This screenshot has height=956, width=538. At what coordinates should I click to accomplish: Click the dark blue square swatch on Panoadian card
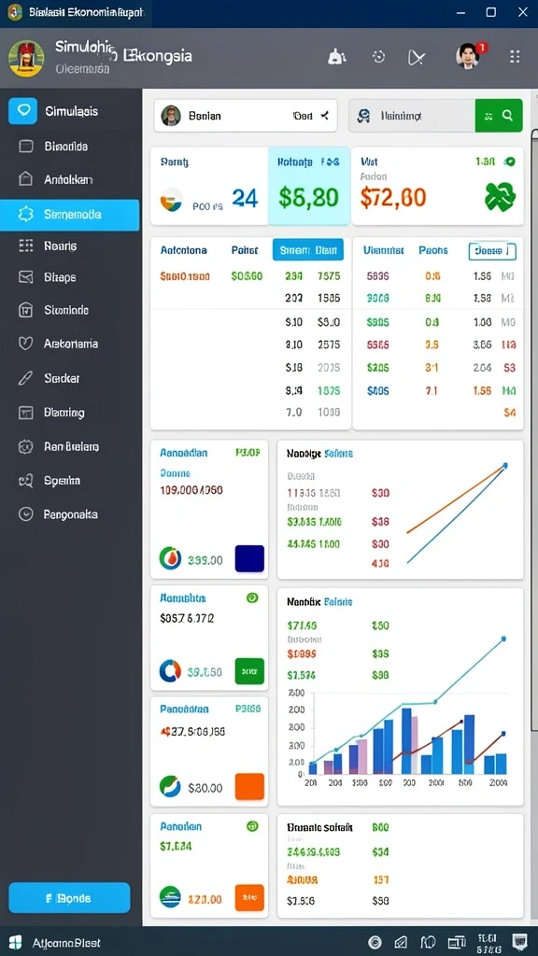[249, 558]
